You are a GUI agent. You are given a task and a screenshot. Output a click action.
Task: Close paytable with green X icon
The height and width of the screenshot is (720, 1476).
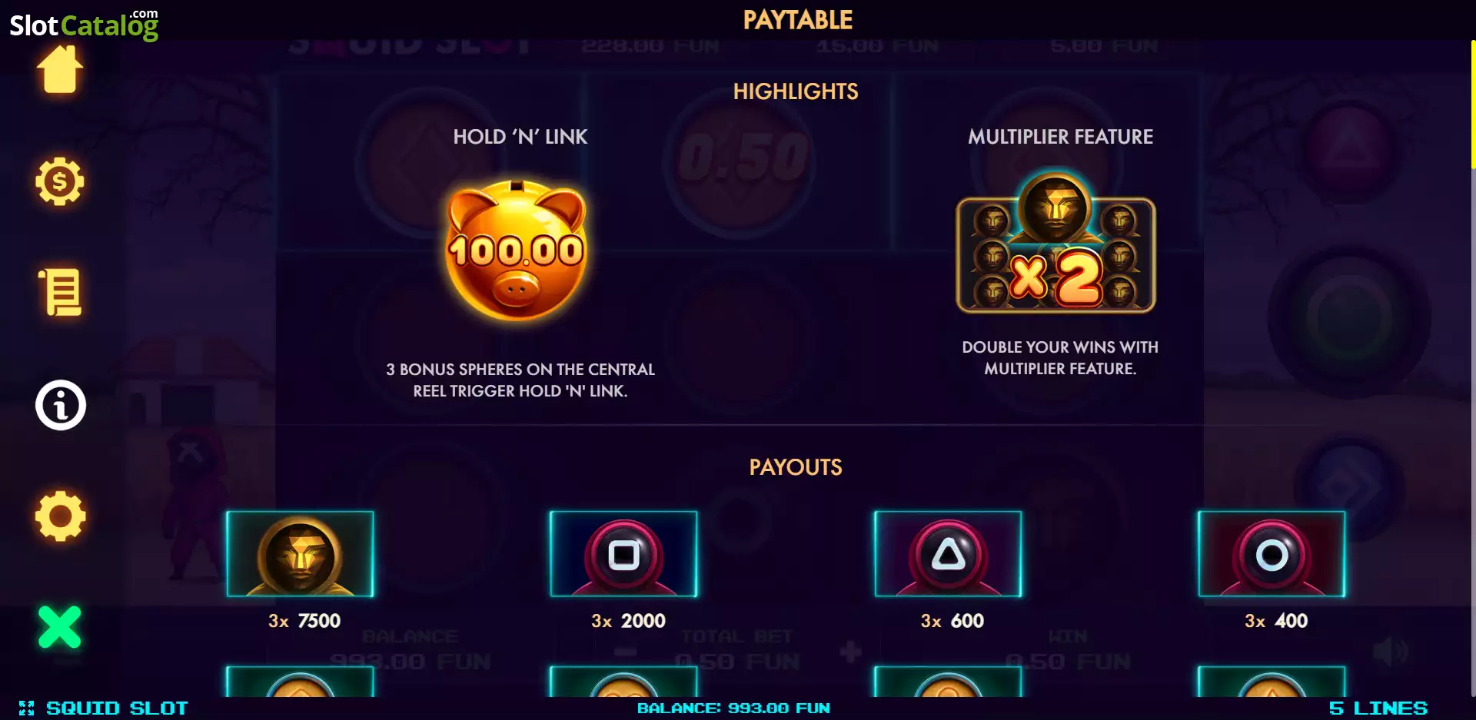click(x=59, y=627)
